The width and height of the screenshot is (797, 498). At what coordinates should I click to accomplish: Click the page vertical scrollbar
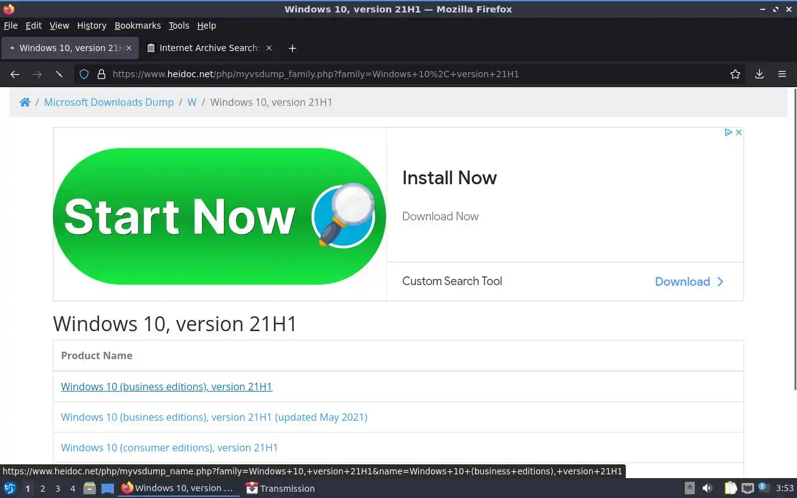(794, 240)
